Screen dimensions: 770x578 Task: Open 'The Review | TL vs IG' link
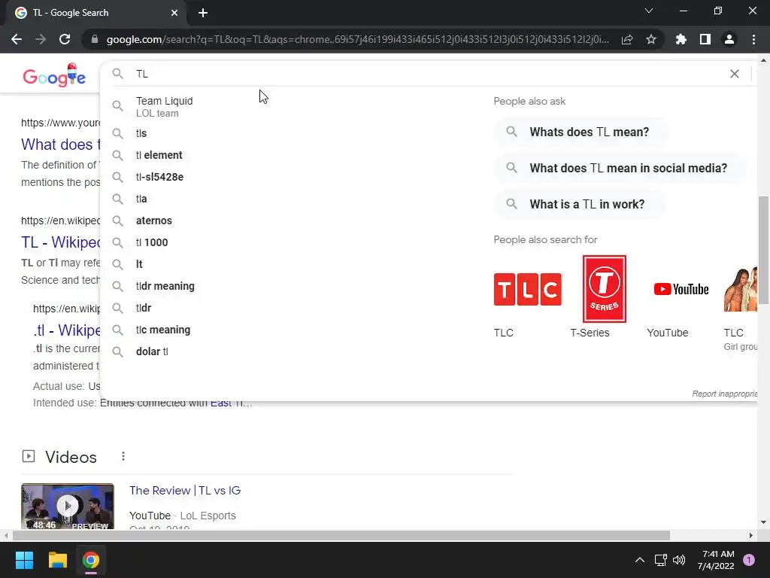coord(185,491)
